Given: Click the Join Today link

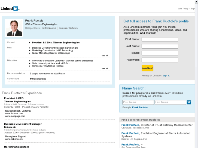Looking at the screenshot, I should pyautogui.click(x=183, y=9).
